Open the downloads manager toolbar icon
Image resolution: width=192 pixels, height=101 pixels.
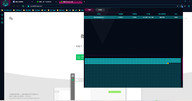(x=182, y=6)
